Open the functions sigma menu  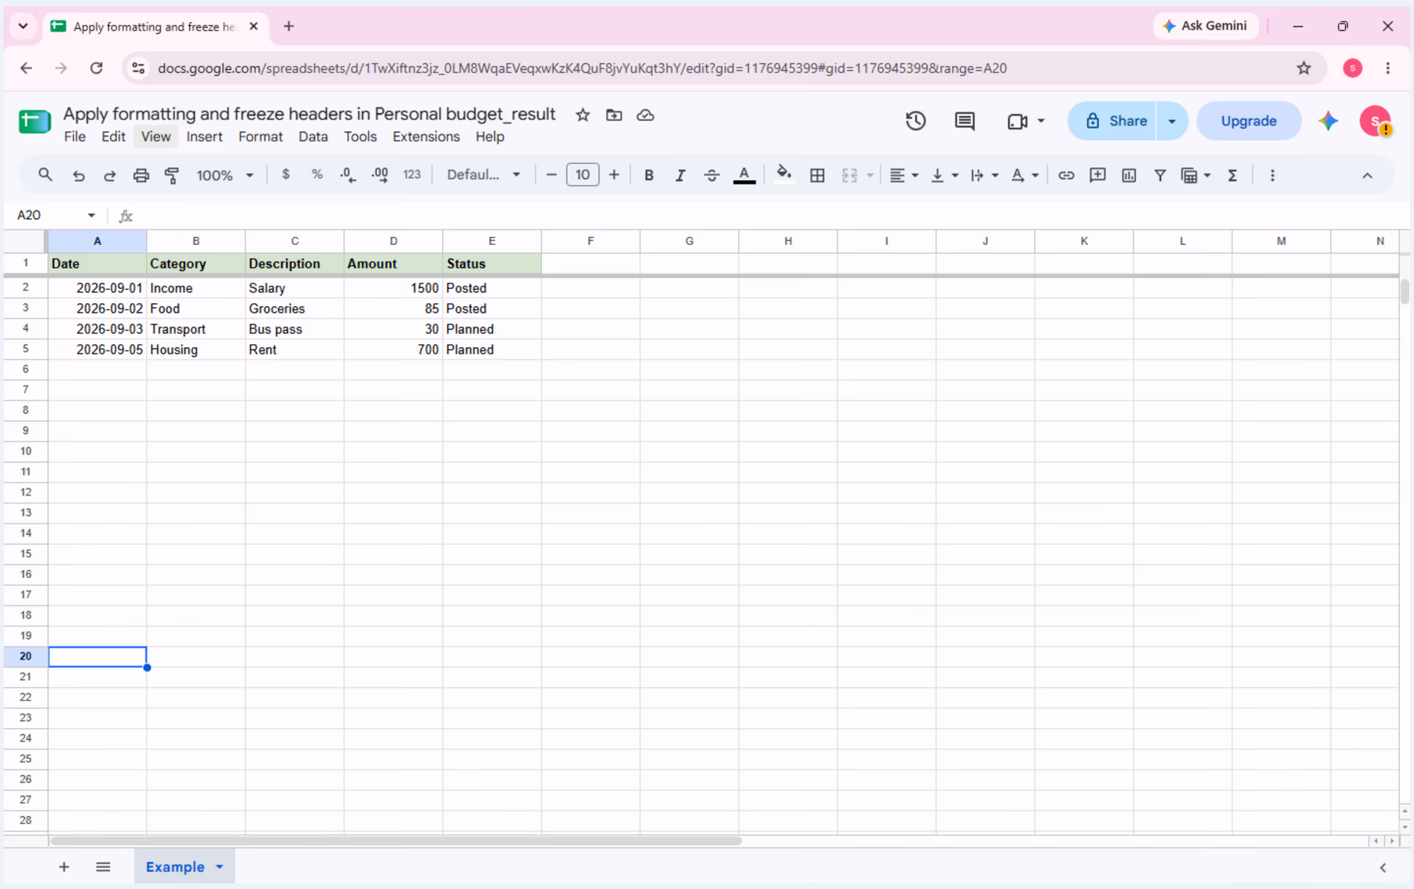click(1233, 175)
